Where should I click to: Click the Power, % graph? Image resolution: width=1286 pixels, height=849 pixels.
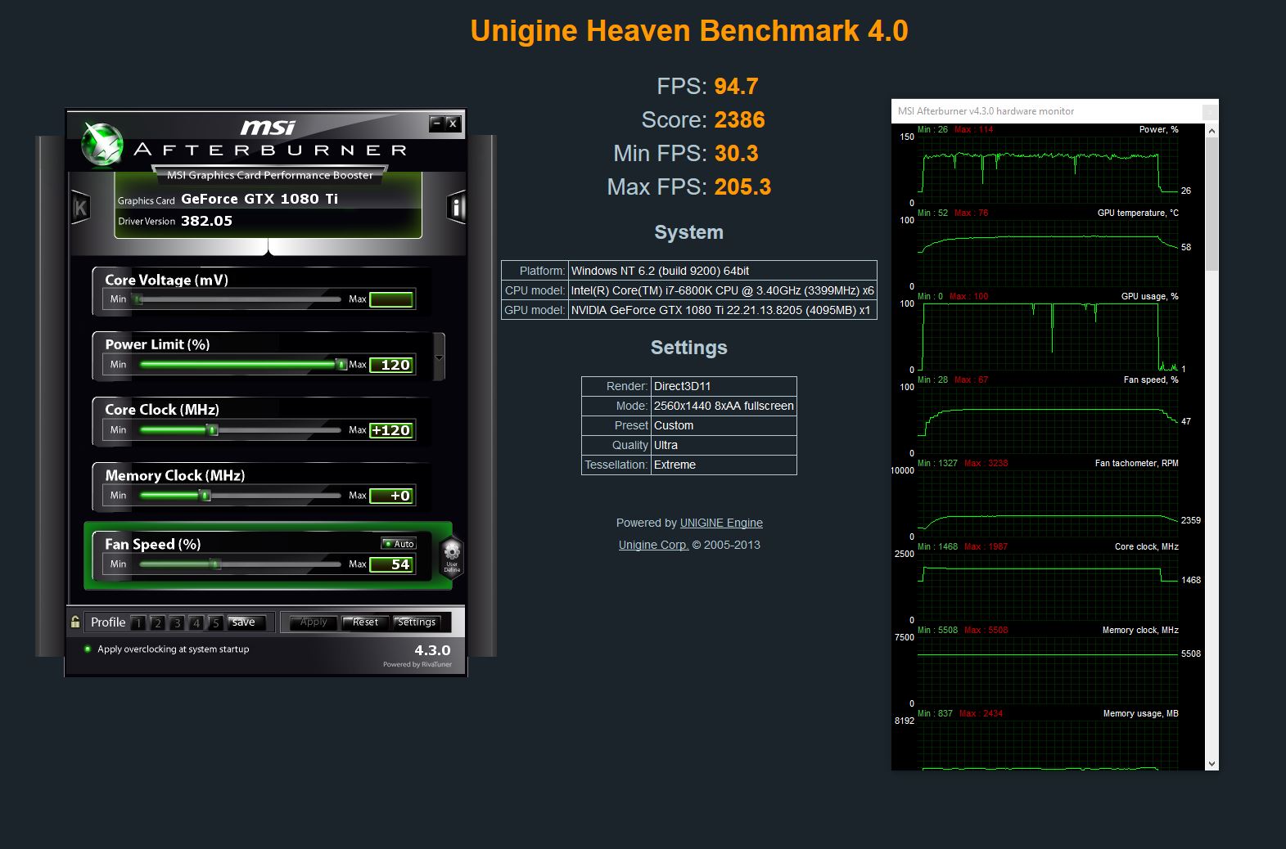click(x=1048, y=169)
